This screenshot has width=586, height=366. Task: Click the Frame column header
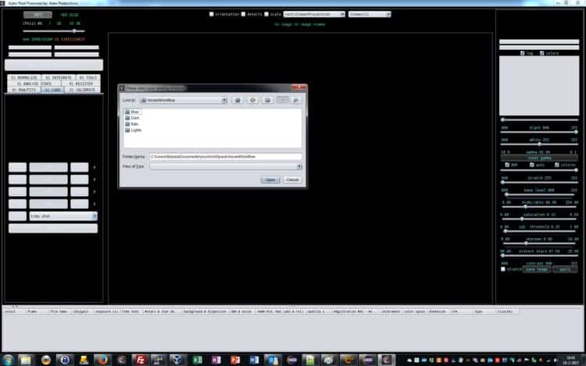(37, 311)
